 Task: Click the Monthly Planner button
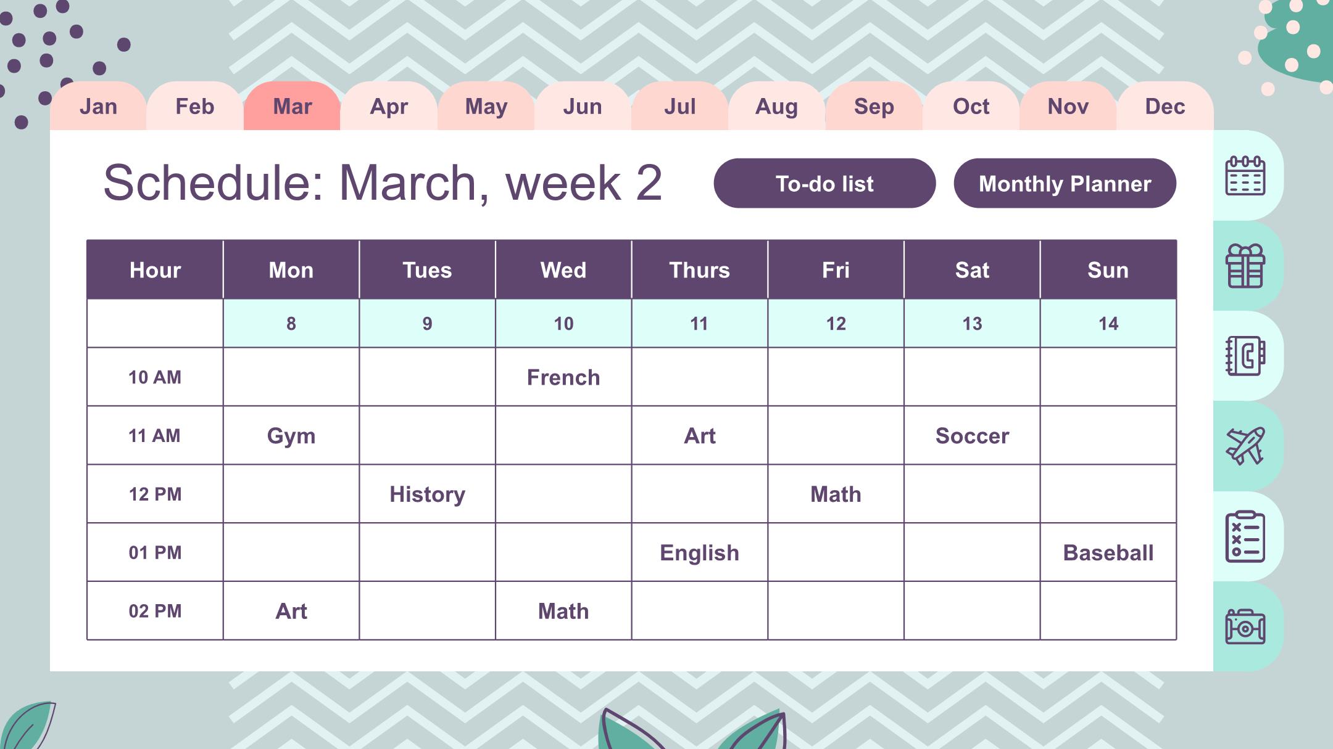[1065, 183]
